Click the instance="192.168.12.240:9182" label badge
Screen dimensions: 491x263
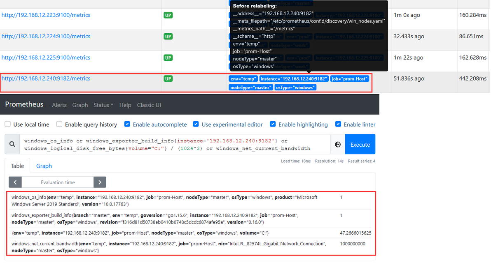coord(294,79)
